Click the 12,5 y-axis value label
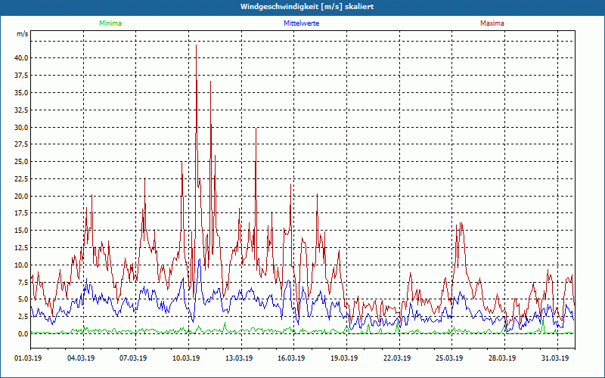Image resolution: width=605 pixels, height=378 pixels. 21,248
